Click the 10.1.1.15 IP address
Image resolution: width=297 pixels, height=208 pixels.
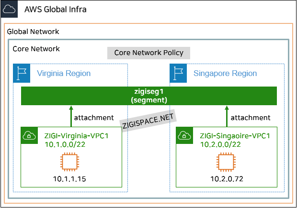[x=69, y=179]
